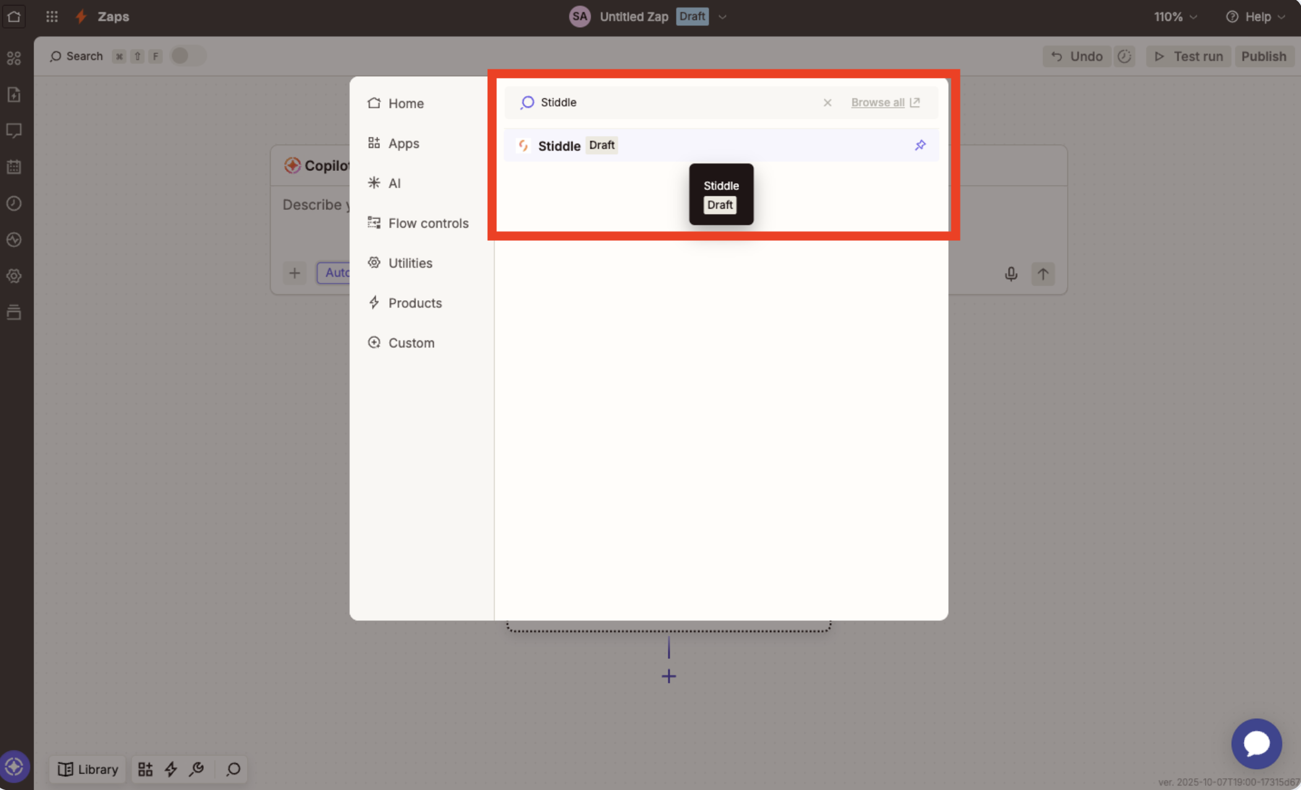Open the version history clock icon
This screenshot has width=1301, height=790.
pos(1124,56)
